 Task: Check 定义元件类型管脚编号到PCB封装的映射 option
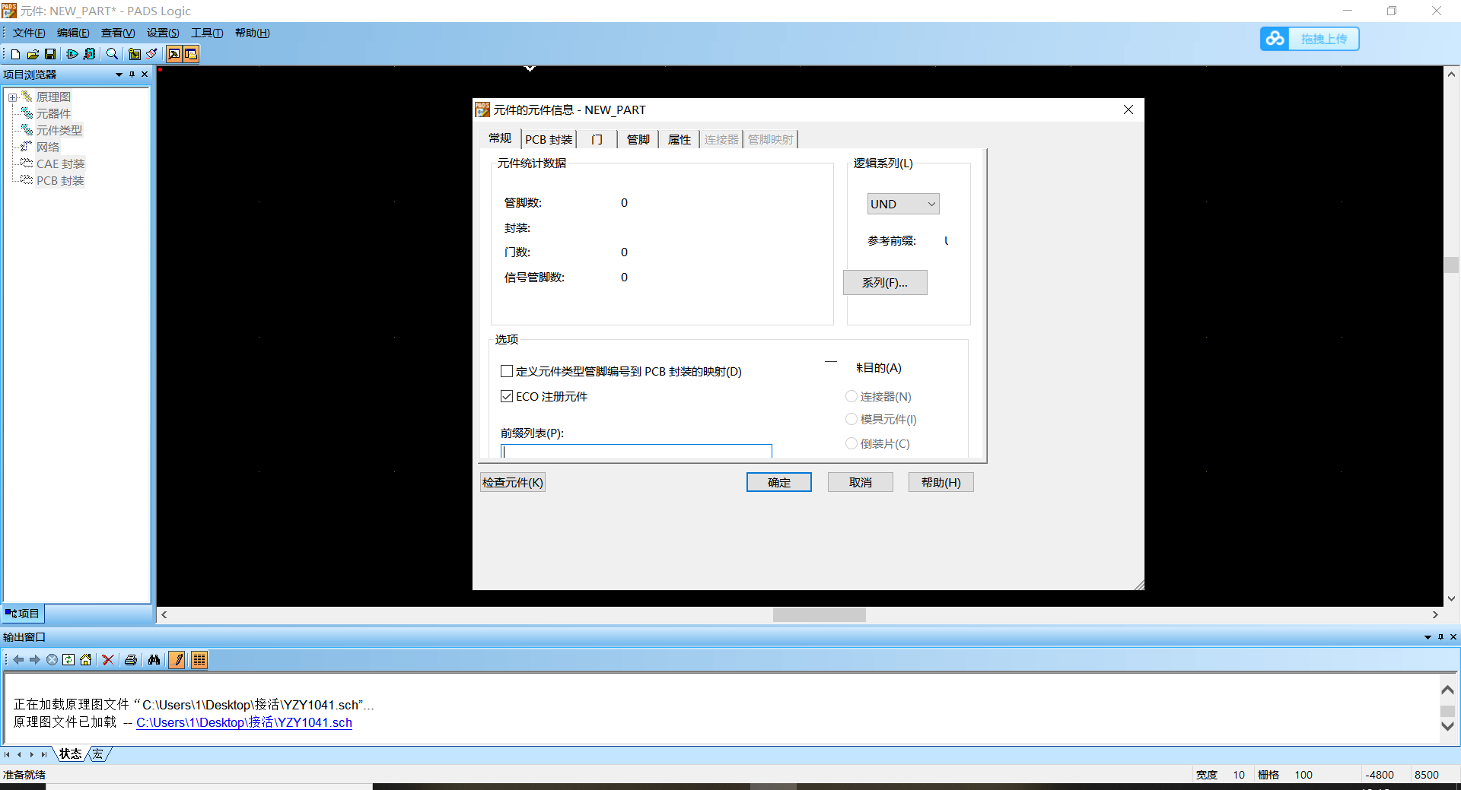(x=507, y=371)
